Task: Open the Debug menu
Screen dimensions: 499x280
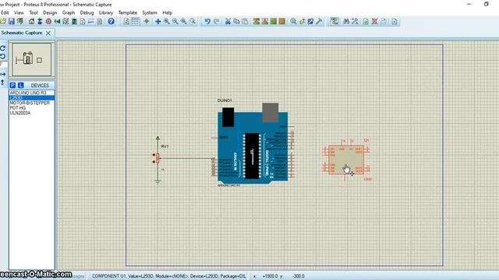Action: coord(87,12)
